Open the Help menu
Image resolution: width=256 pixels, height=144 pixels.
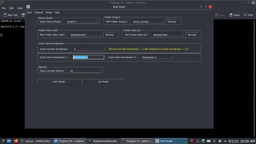coord(57,12)
